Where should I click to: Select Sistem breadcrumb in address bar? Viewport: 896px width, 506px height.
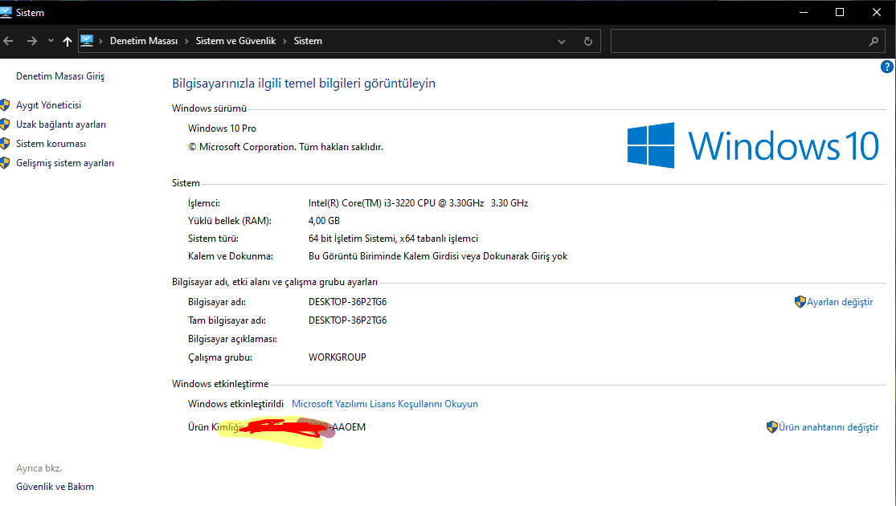pyautogui.click(x=308, y=41)
